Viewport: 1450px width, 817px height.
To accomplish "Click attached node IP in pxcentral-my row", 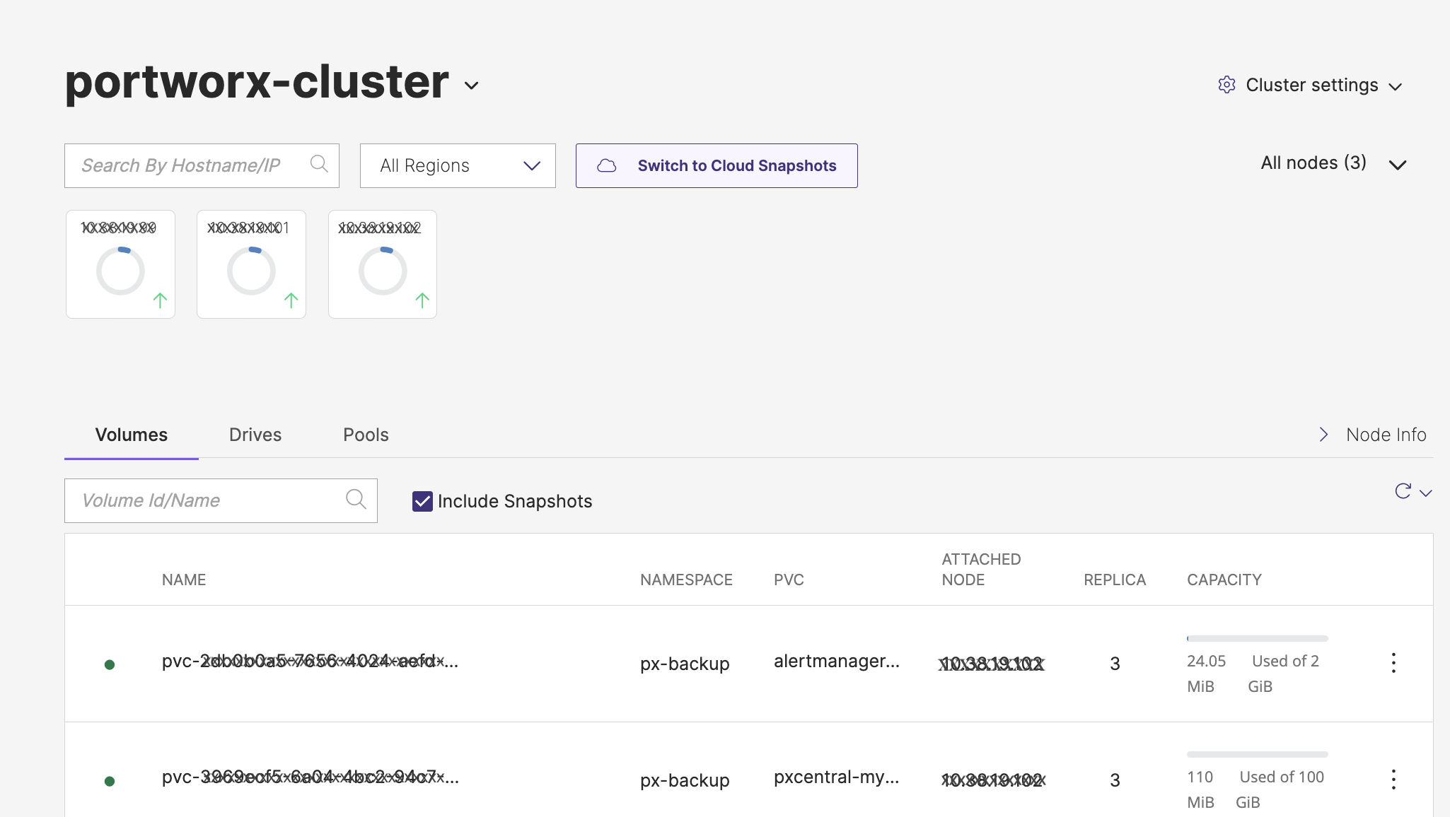I will 993,780.
